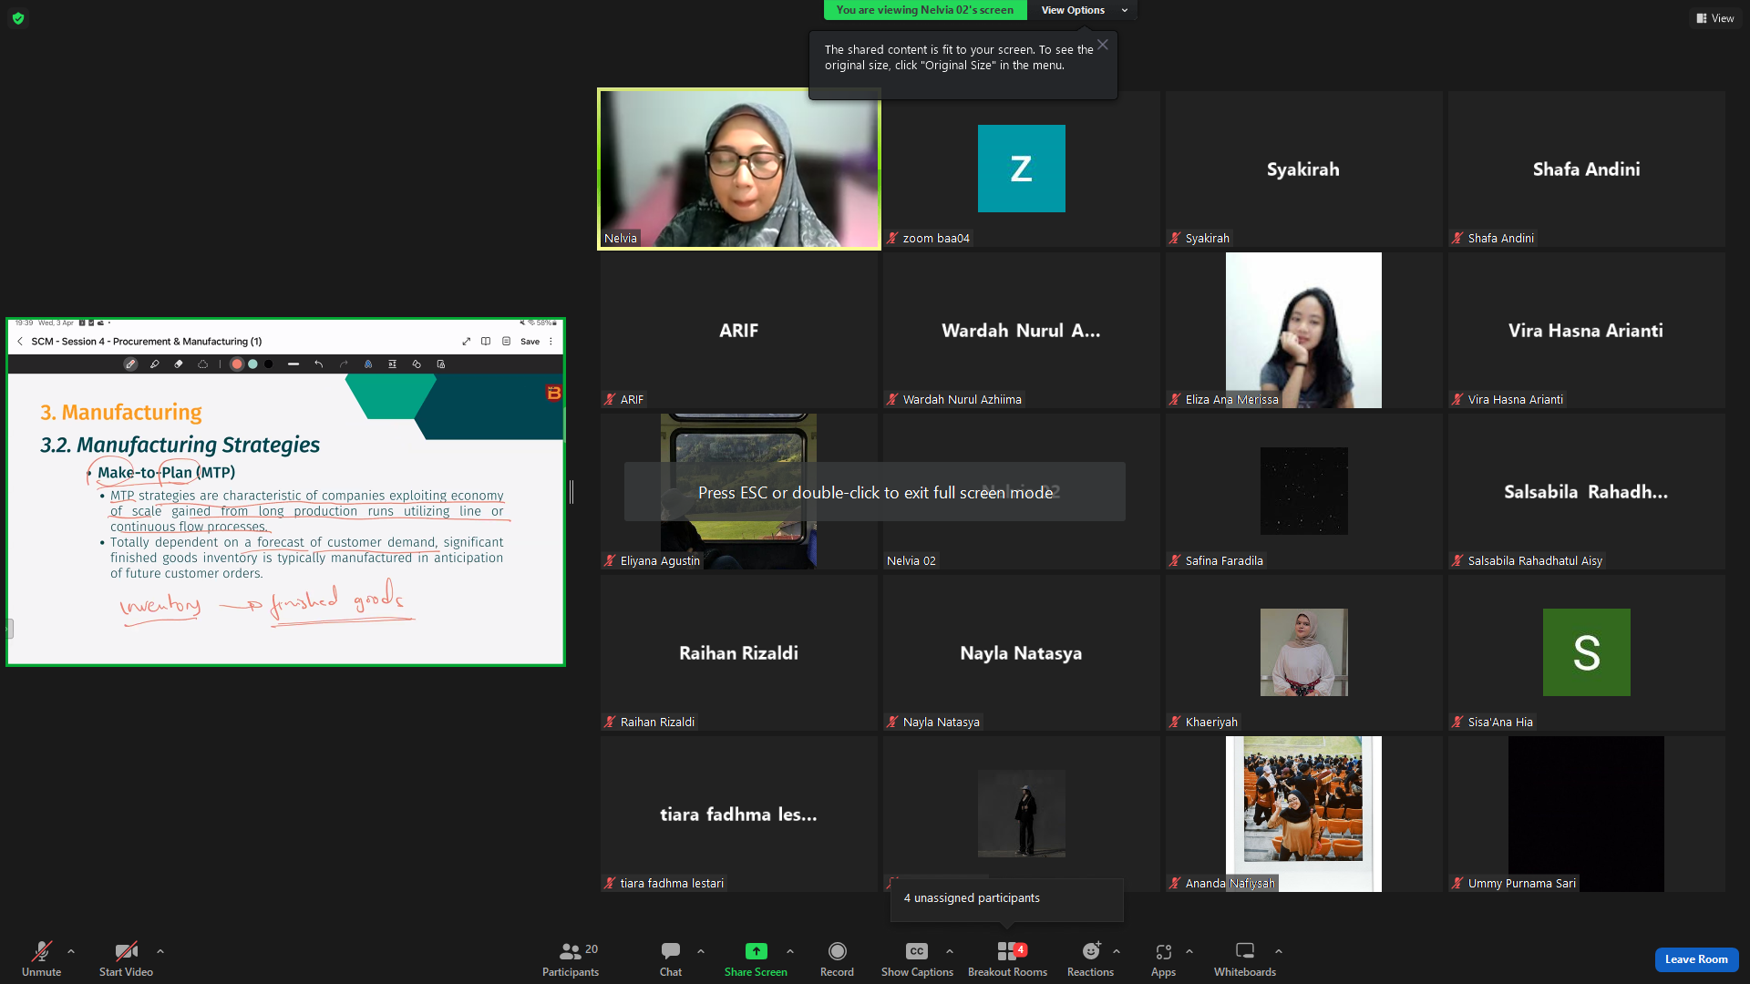Expand video options arrow next to Start Video

[x=160, y=951]
